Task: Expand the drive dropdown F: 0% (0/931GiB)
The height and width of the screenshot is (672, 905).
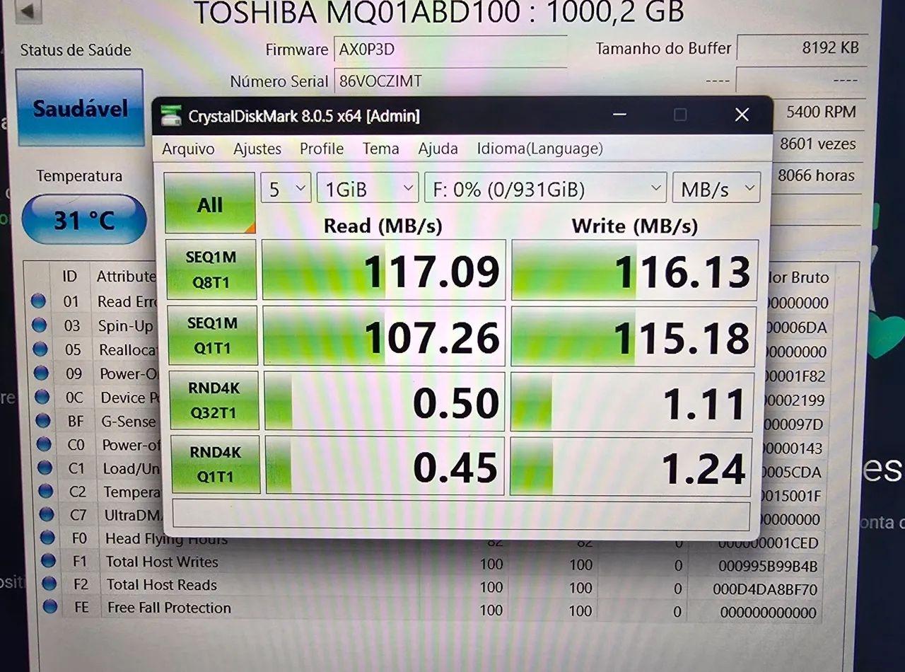Action: [x=544, y=189]
